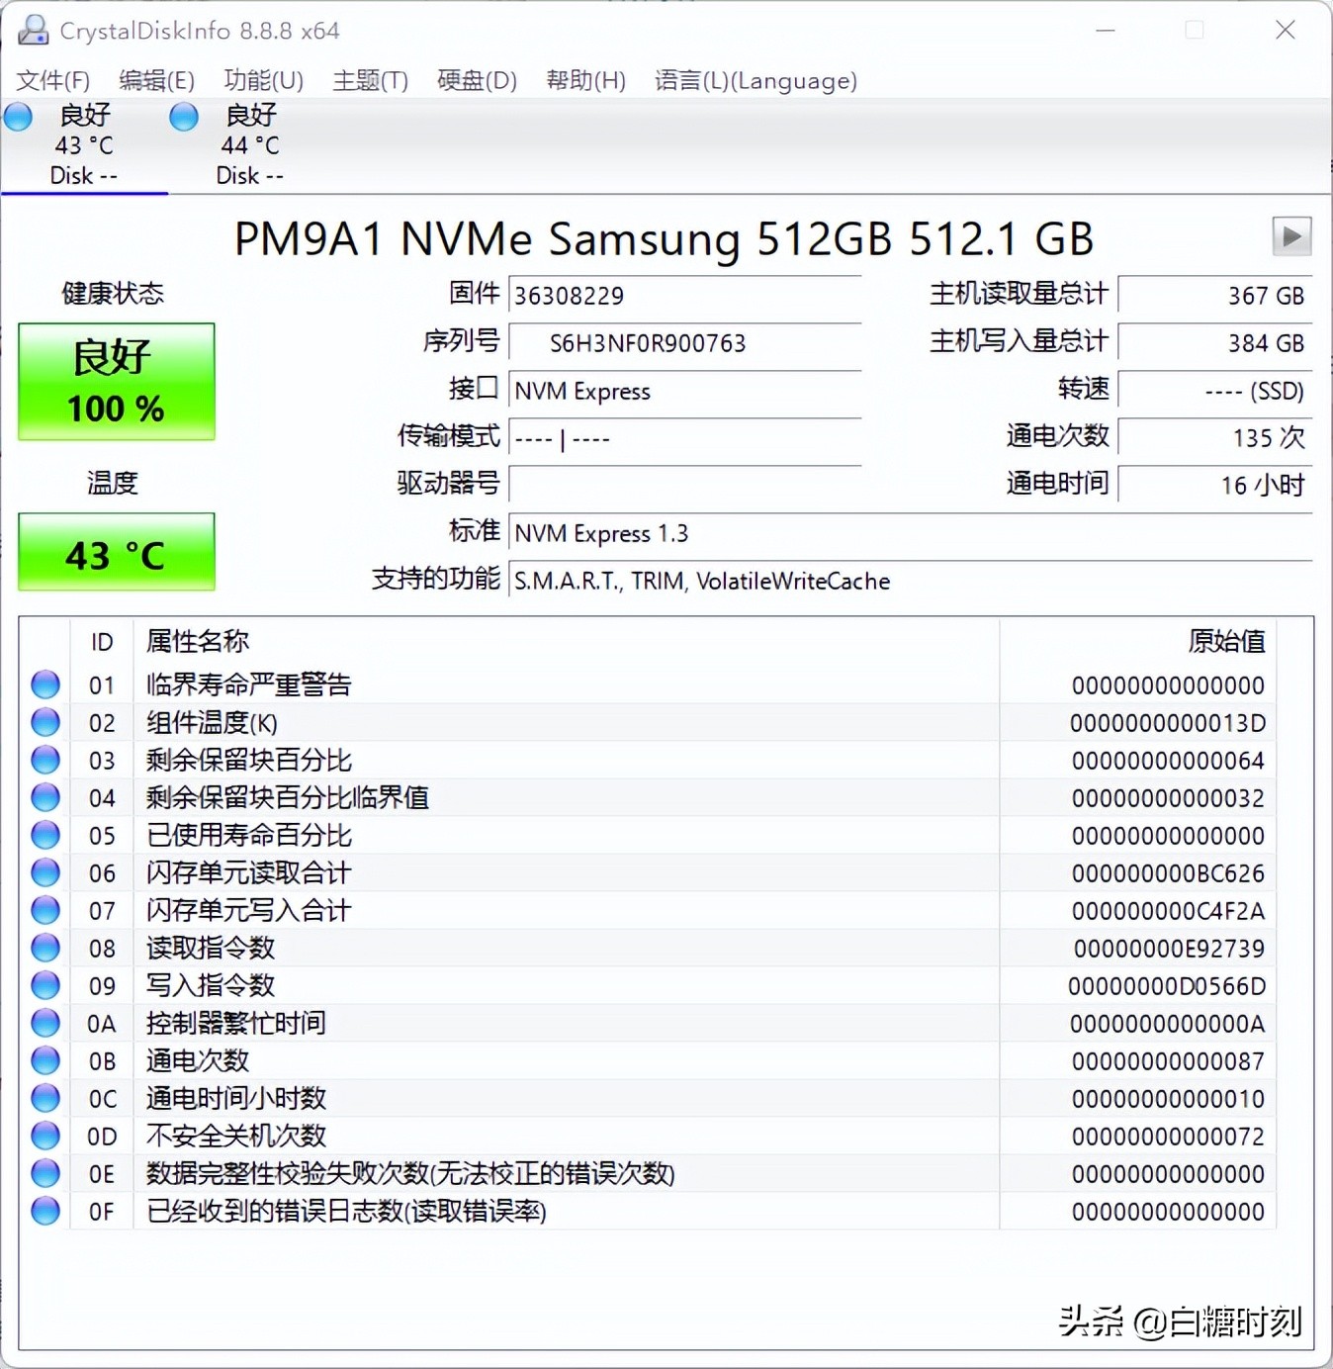Viewport: 1333px width, 1369px height.
Task: Click the green 良好 100% health panel
Action: [x=116, y=382]
